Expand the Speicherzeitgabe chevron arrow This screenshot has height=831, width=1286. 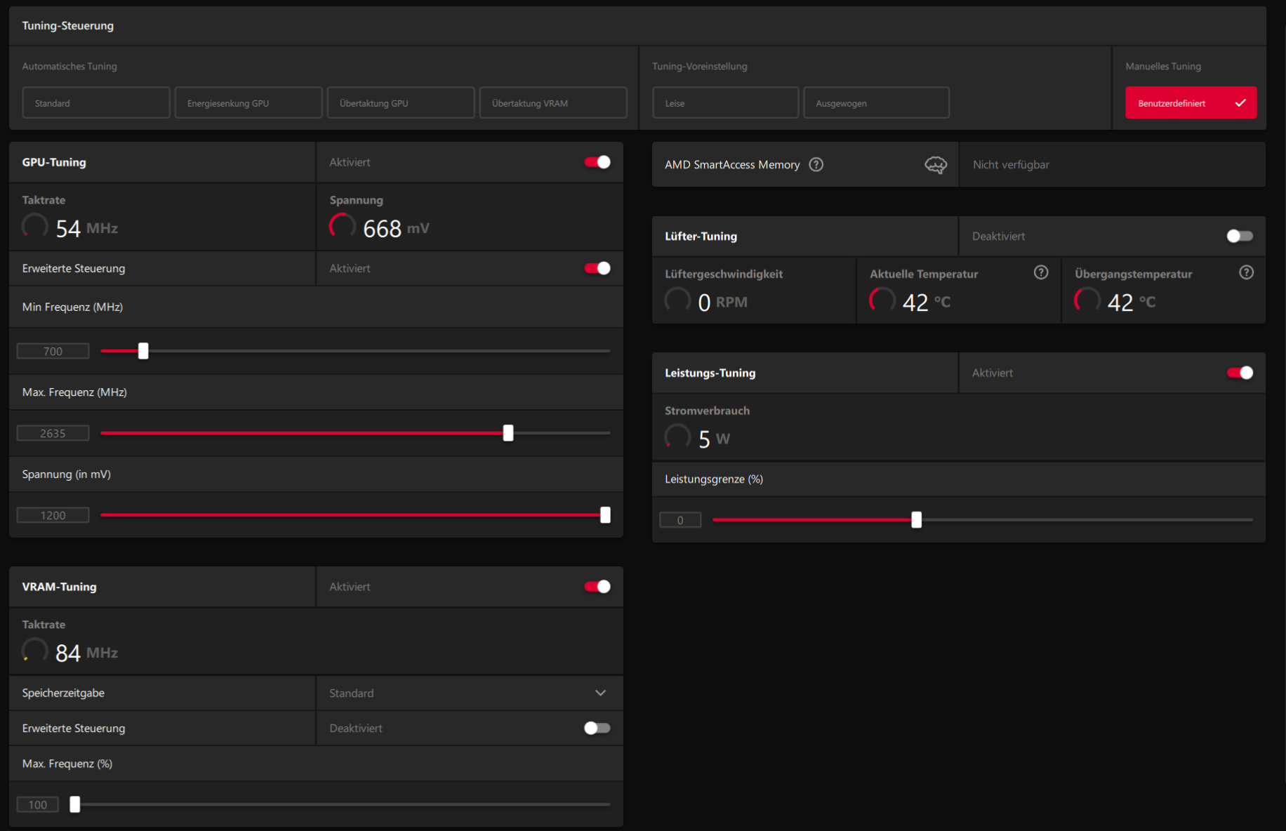[x=600, y=693]
